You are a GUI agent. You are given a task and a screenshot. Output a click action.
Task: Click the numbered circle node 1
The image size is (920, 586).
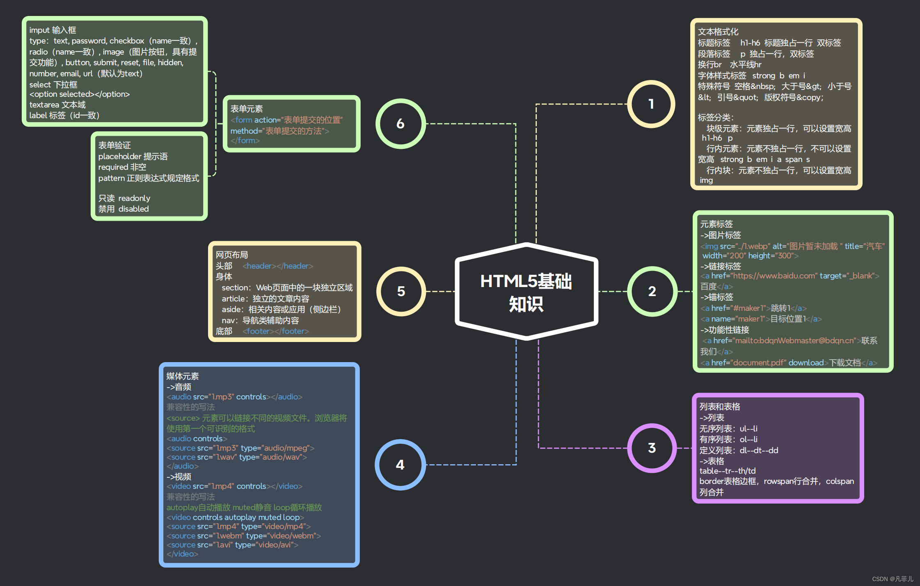651,104
